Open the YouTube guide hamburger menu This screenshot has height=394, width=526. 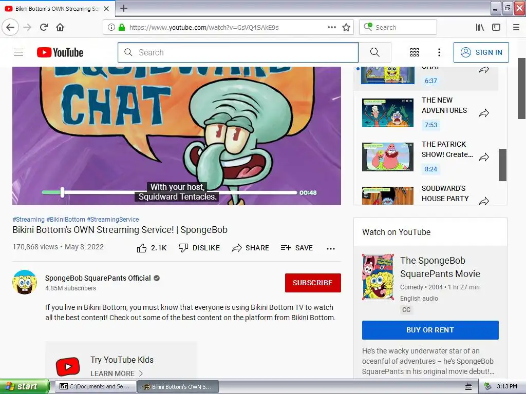tap(18, 52)
